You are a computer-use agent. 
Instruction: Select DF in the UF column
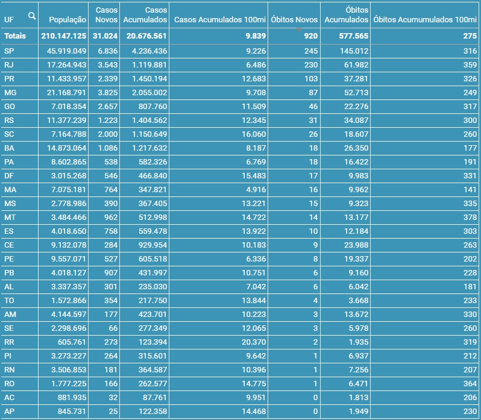(x=9, y=176)
